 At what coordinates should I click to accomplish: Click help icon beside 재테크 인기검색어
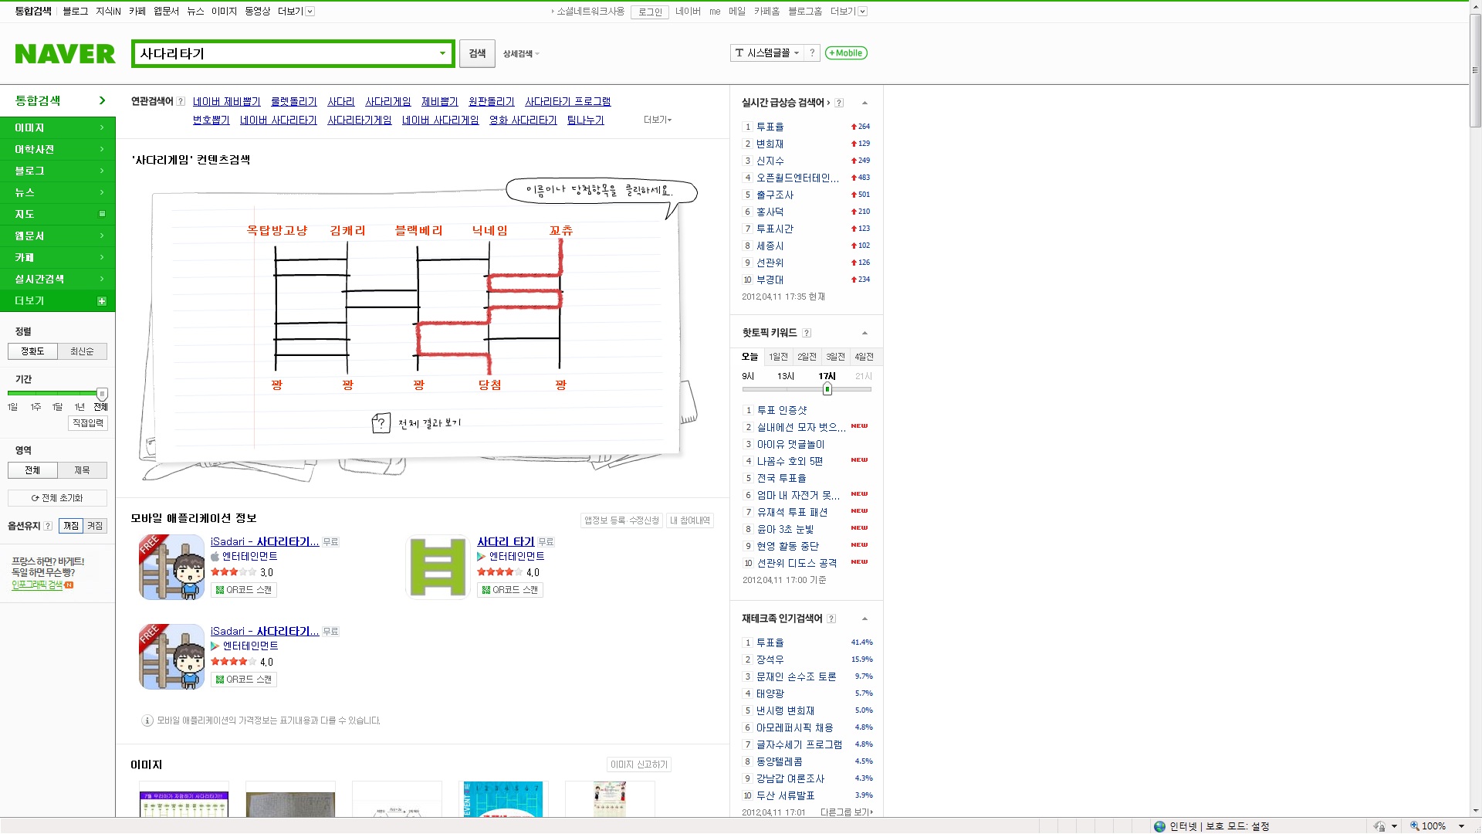pos(831,619)
